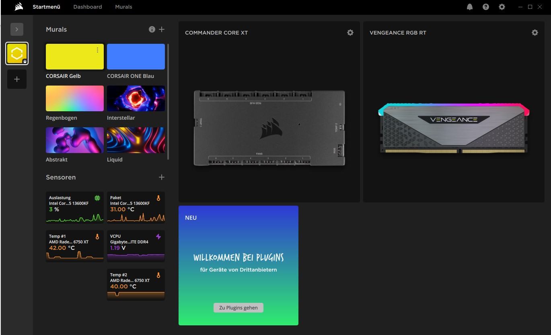This screenshot has height=335, width=551.
Task: Click the Interstellar label
Action: (121, 118)
